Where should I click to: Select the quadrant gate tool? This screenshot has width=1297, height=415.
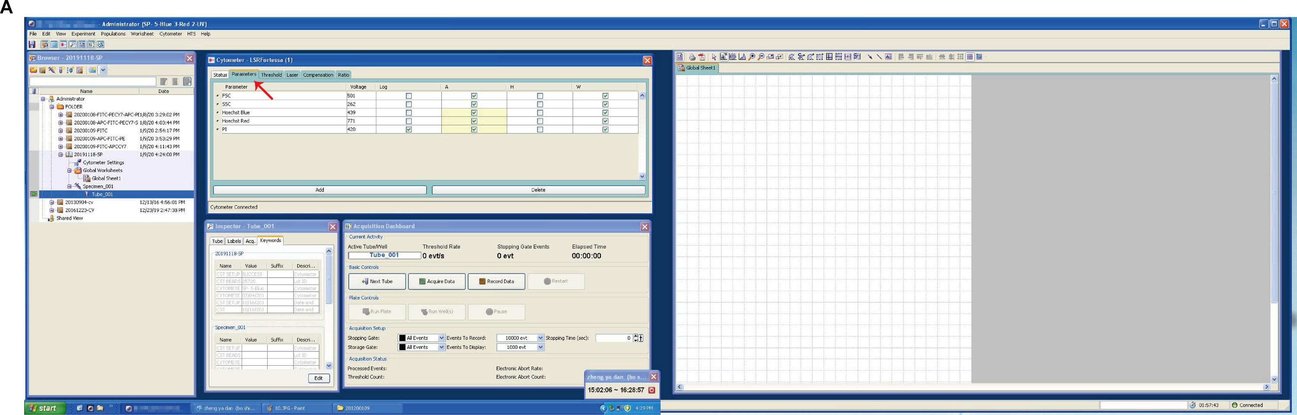(x=829, y=57)
